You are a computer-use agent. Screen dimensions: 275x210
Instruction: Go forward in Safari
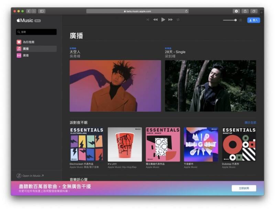pyautogui.click(x=34, y=11)
